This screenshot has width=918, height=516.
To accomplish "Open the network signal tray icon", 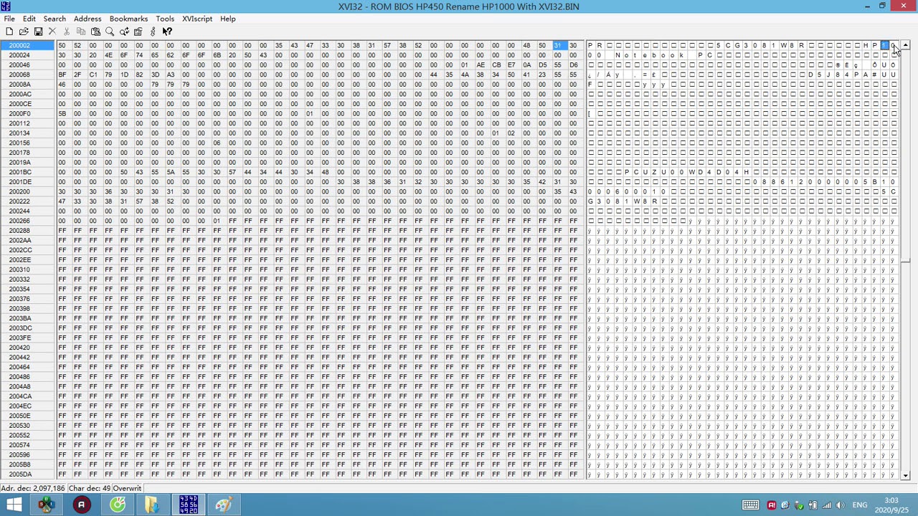I will click(826, 505).
